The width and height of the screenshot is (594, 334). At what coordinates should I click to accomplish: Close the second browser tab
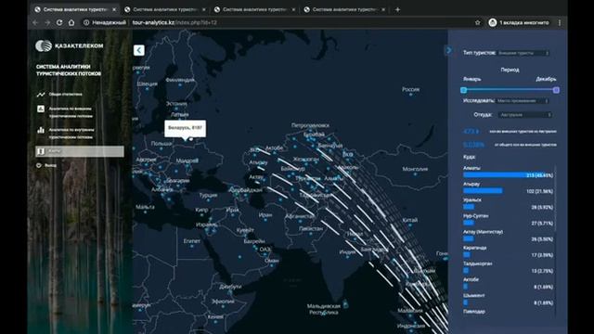[x=204, y=9]
